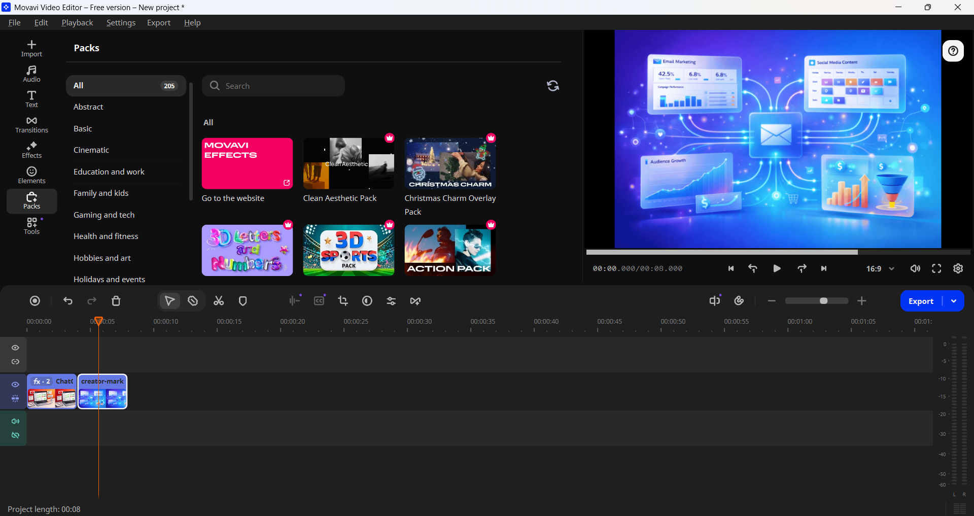The image size is (974, 516).
Task: Open the Audio panel
Action: [31, 74]
